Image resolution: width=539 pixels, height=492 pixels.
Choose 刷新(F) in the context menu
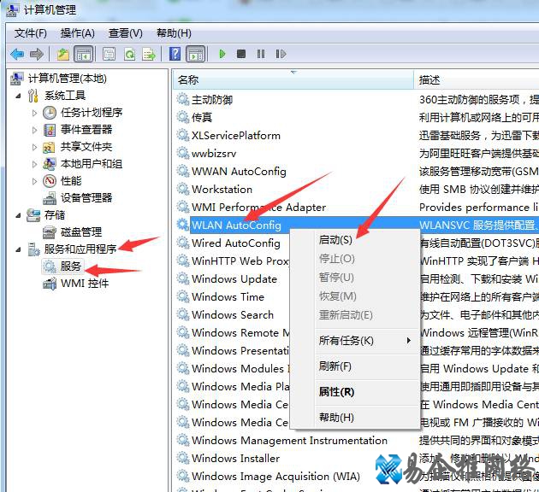(x=355, y=366)
